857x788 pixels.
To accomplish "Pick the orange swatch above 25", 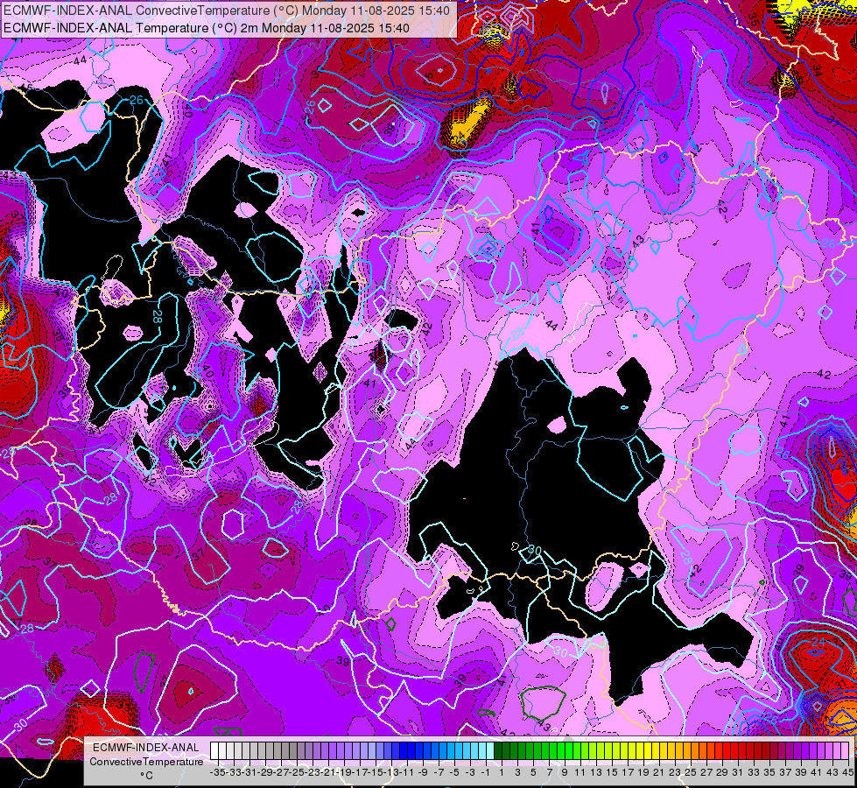I will point(687,750).
